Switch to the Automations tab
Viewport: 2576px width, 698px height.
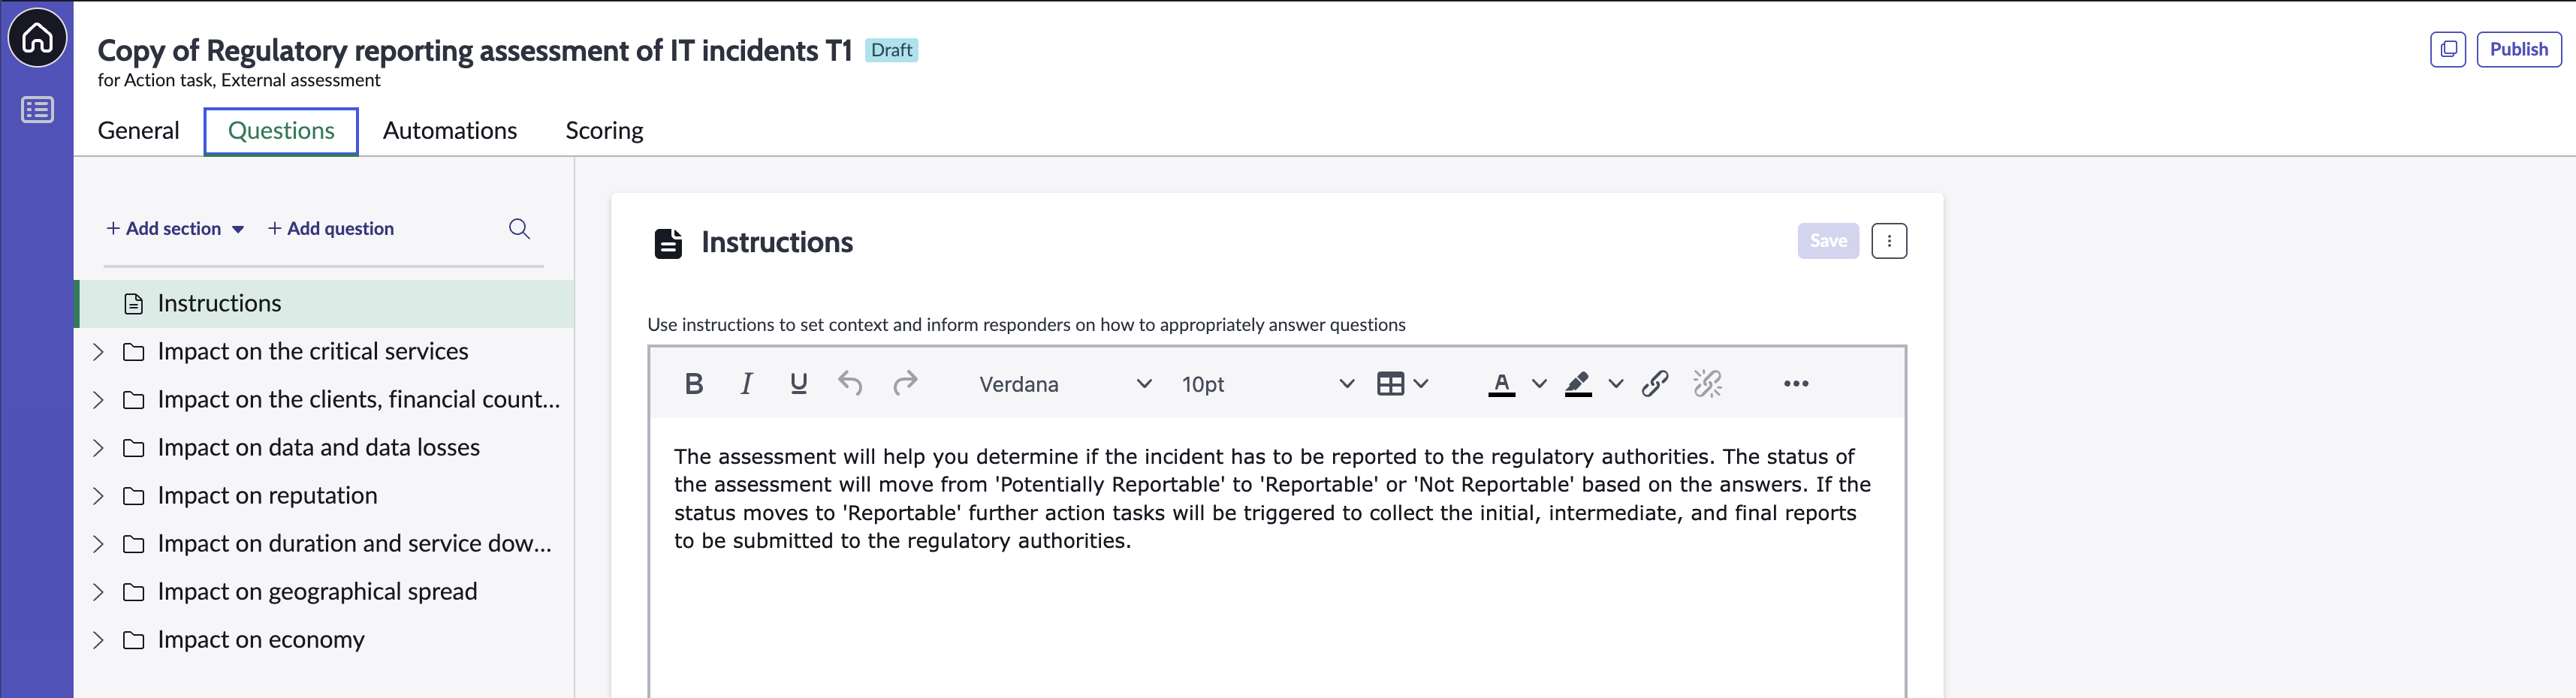pos(450,131)
